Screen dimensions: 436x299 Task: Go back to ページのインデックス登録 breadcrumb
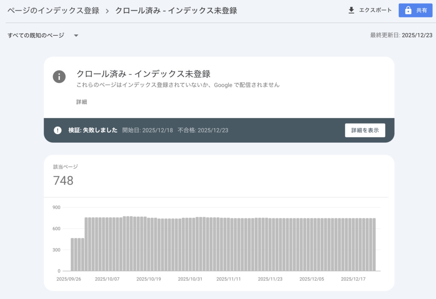click(x=53, y=11)
